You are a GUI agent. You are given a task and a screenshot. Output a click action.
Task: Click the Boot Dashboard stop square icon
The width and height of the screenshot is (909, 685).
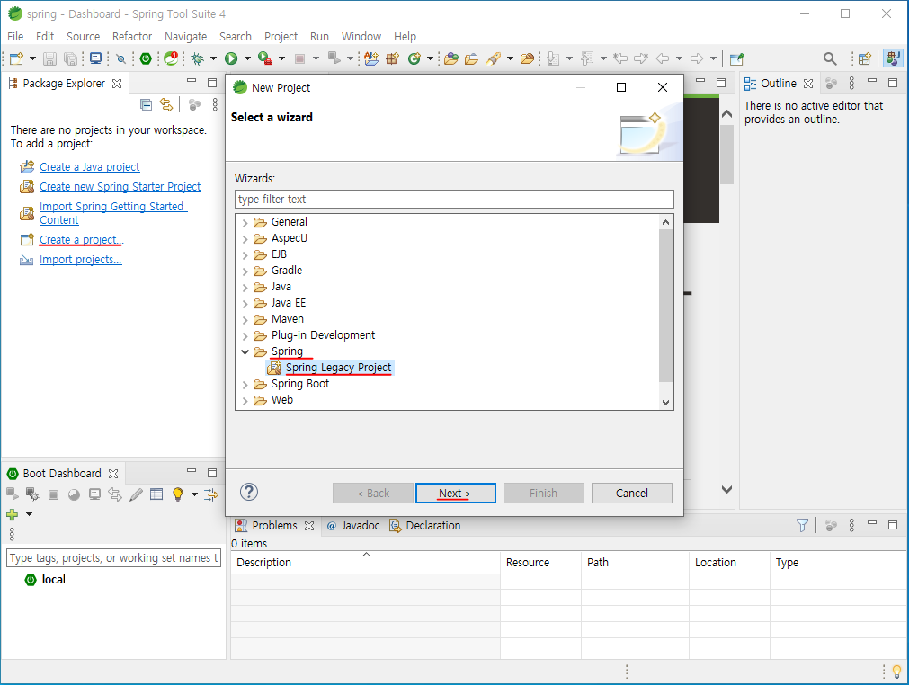[53, 494]
